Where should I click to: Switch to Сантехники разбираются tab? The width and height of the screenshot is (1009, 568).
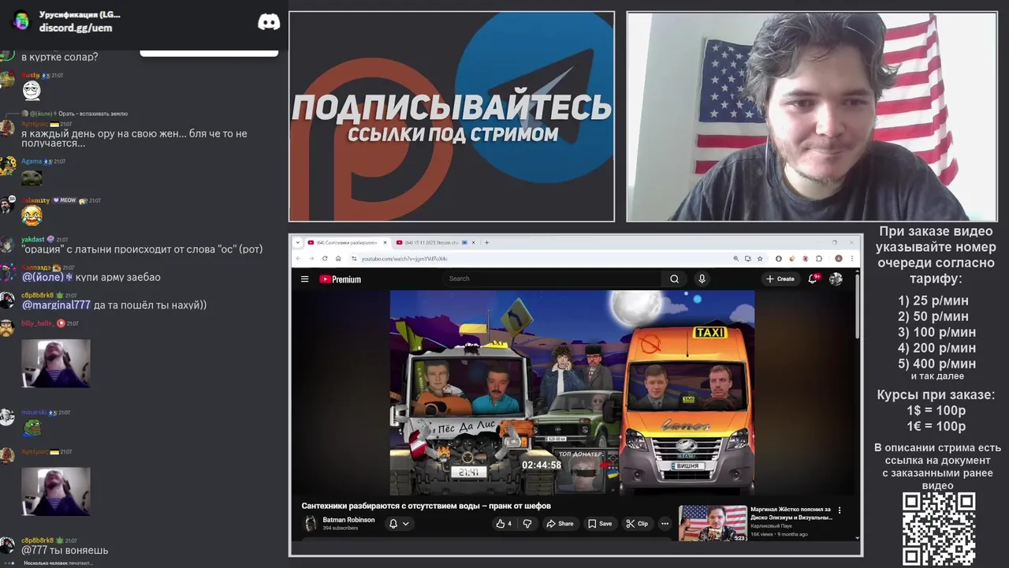coord(348,242)
